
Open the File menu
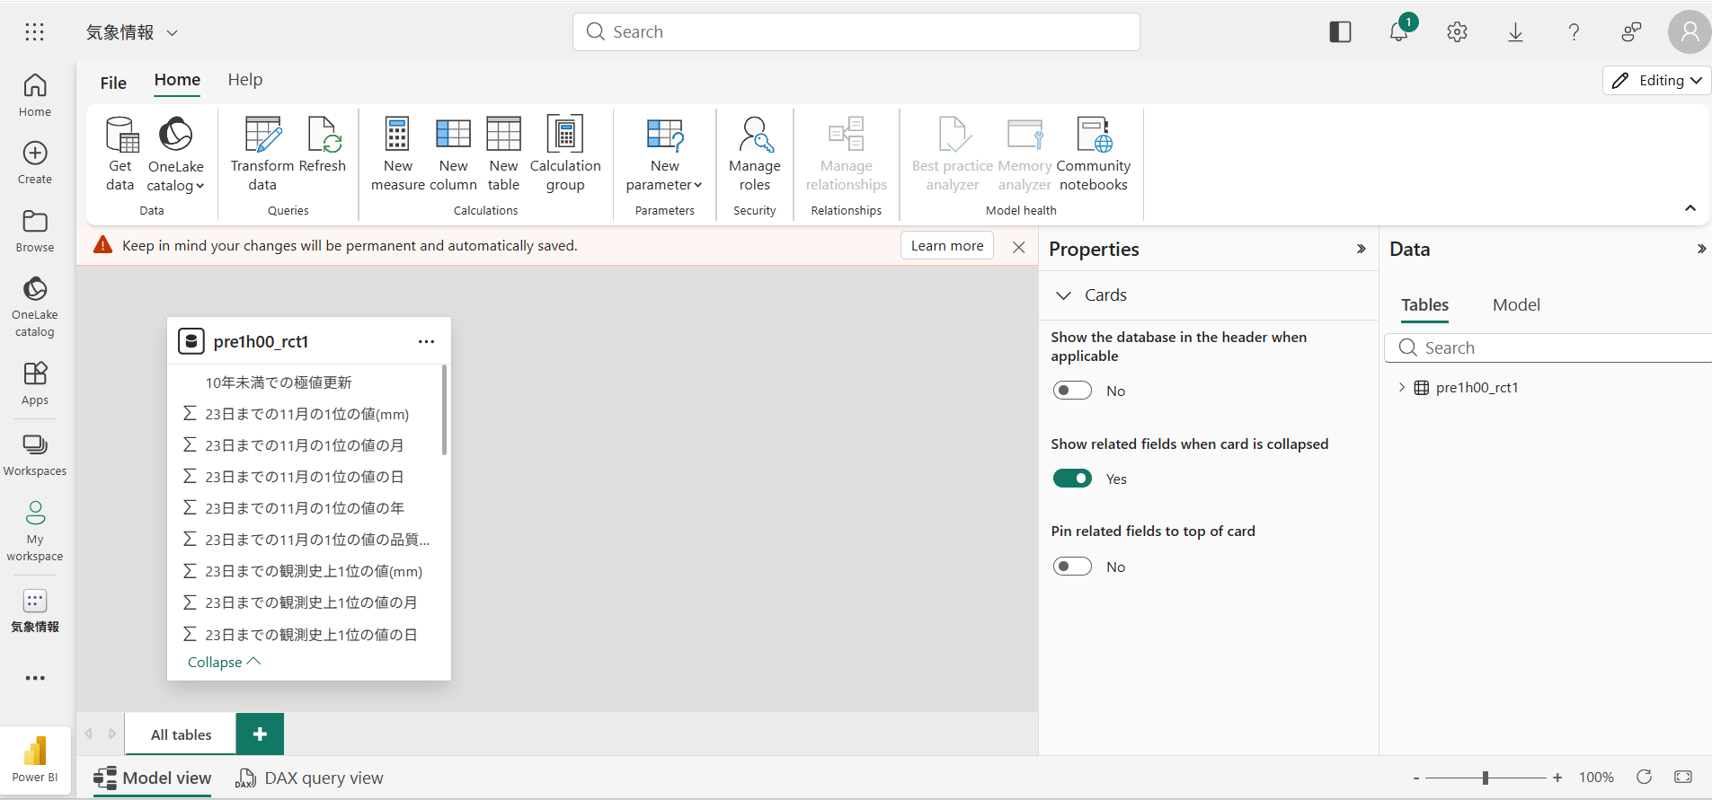[x=113, y=83]
